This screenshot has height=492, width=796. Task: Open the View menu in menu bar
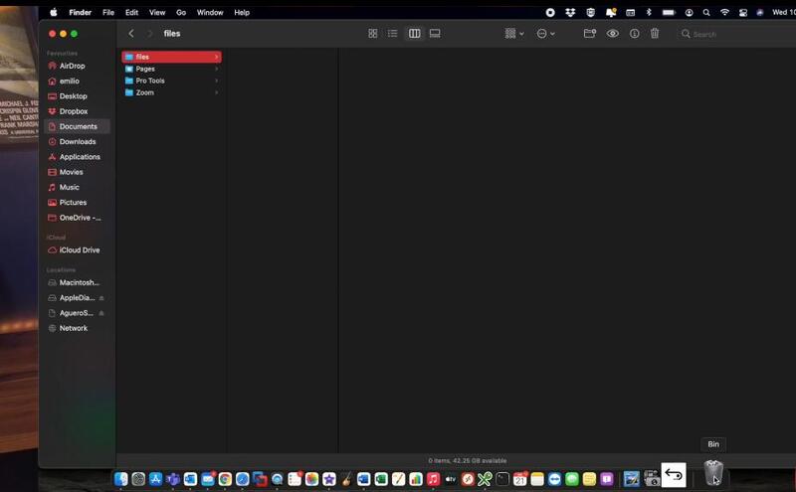157,13
